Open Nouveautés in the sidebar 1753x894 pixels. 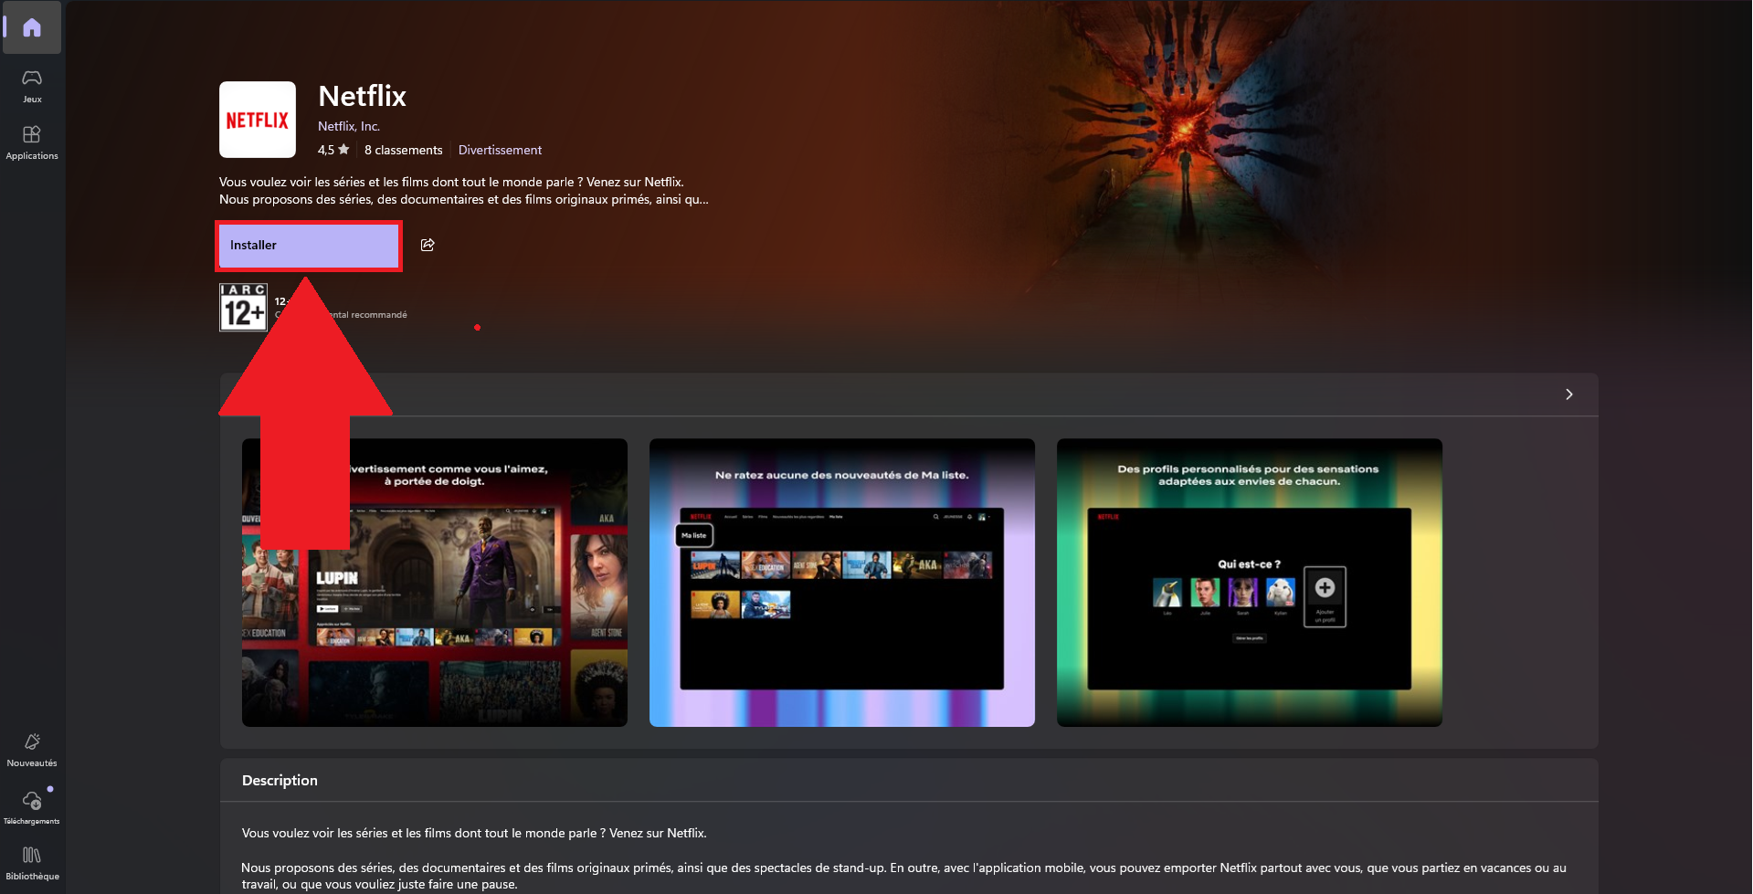click(32, 750)
